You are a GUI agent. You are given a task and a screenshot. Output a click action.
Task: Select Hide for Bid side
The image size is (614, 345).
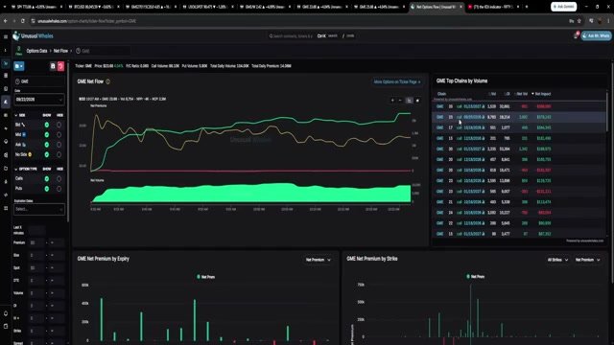click(x=59, y=125)
